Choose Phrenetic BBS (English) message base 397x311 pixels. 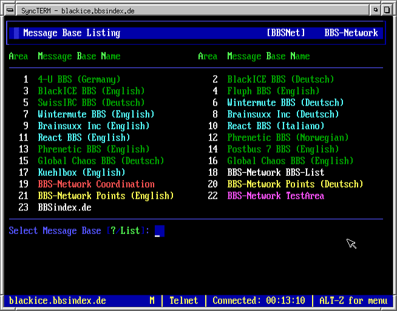tap(93, 149)
